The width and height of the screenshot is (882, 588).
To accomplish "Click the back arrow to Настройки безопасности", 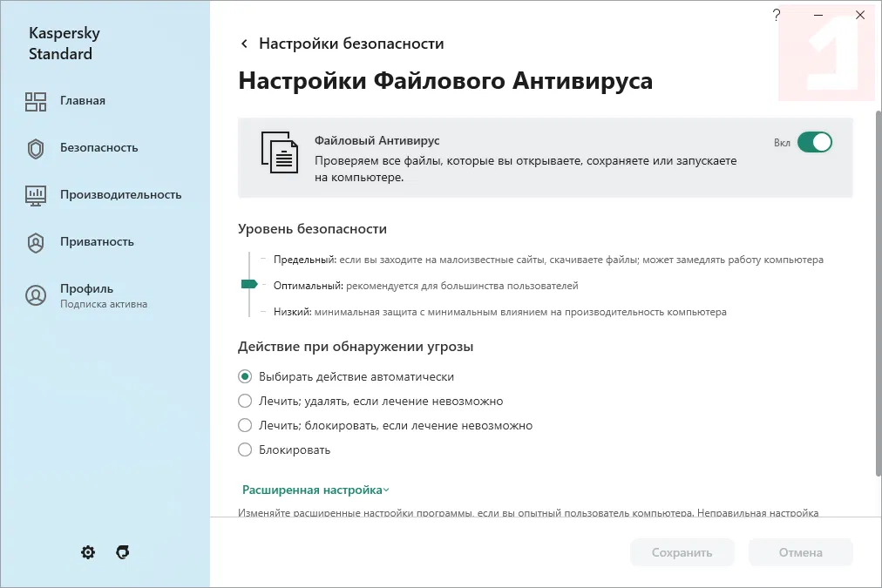I will (244, 44).
